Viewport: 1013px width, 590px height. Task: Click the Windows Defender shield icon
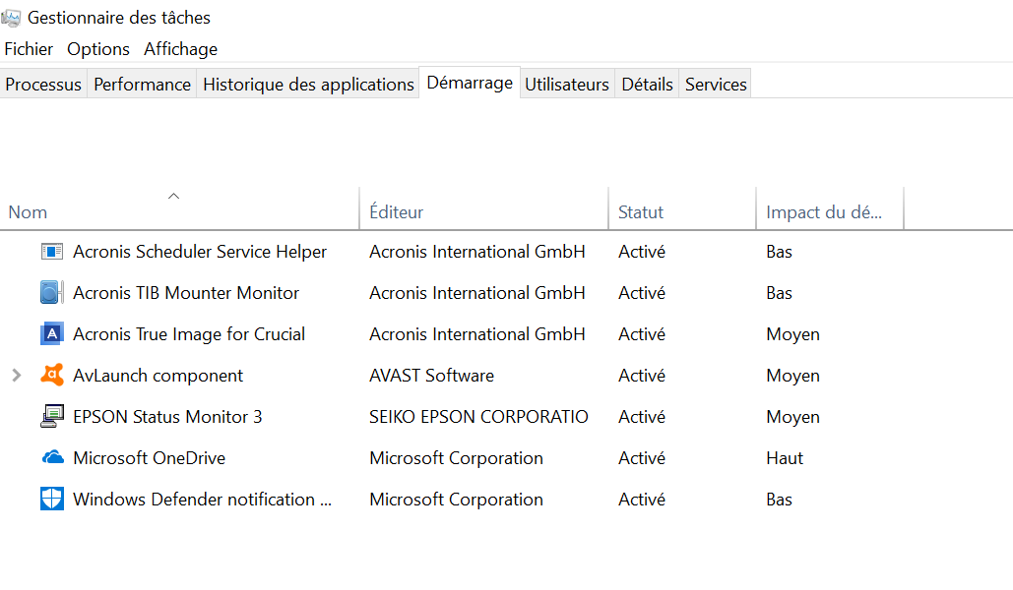tap(52, 500)
